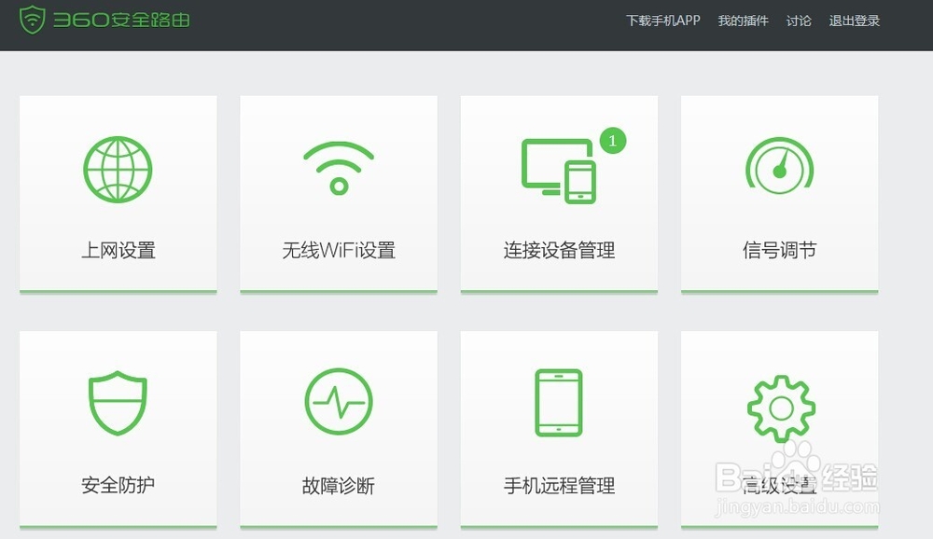Screen dimensions: 933x539
Task: Open the connected devices count badge
Action: pyautogui.click(x=612, y=142)
